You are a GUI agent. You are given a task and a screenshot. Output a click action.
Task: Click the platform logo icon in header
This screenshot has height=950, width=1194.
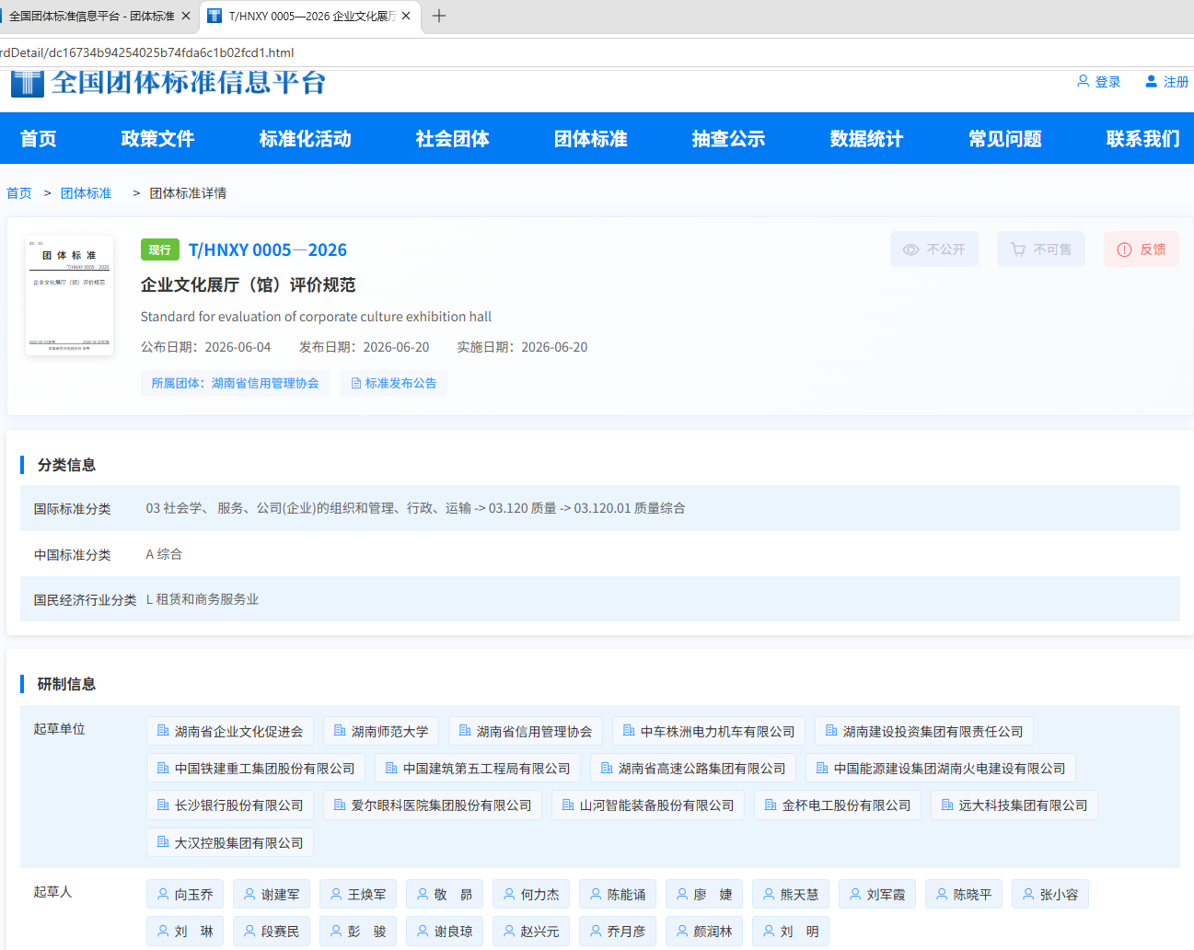tap(28, 83)
